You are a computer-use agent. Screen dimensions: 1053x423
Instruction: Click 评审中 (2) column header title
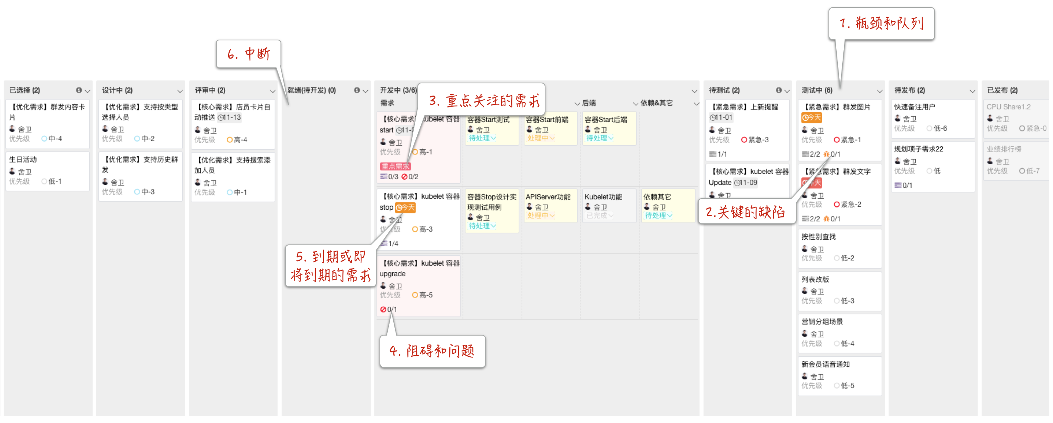(210, 90)
